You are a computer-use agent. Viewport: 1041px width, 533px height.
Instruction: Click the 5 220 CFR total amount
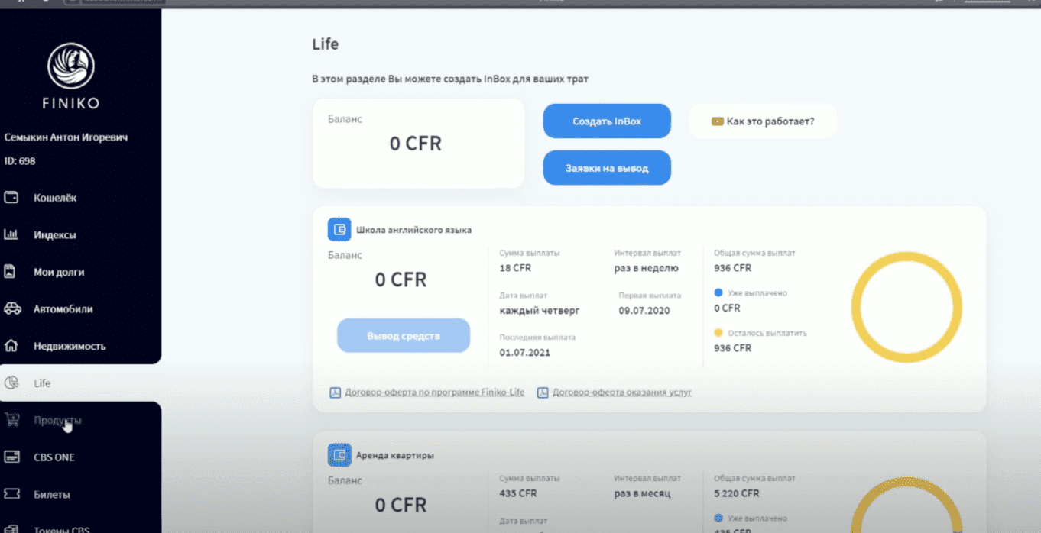(x=737, y=493)
